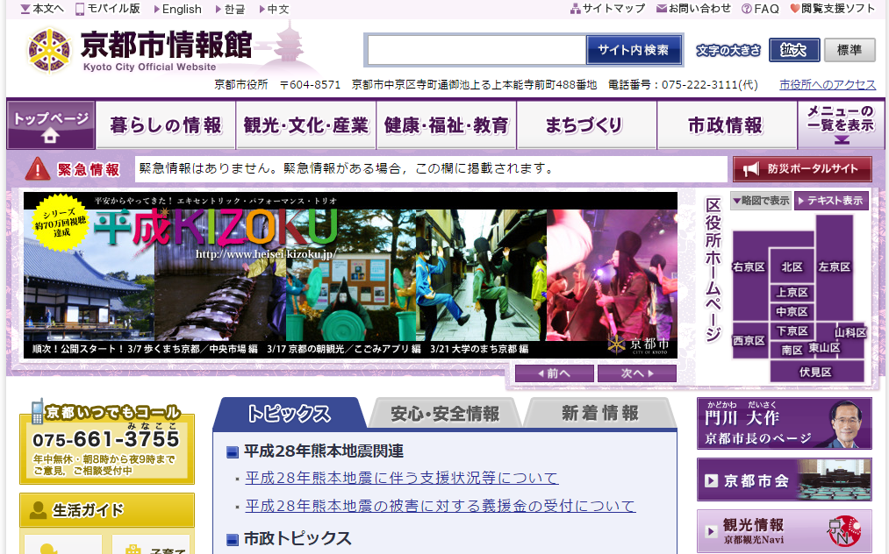Click the play arrow icon on 京都市会

(711, 481)
